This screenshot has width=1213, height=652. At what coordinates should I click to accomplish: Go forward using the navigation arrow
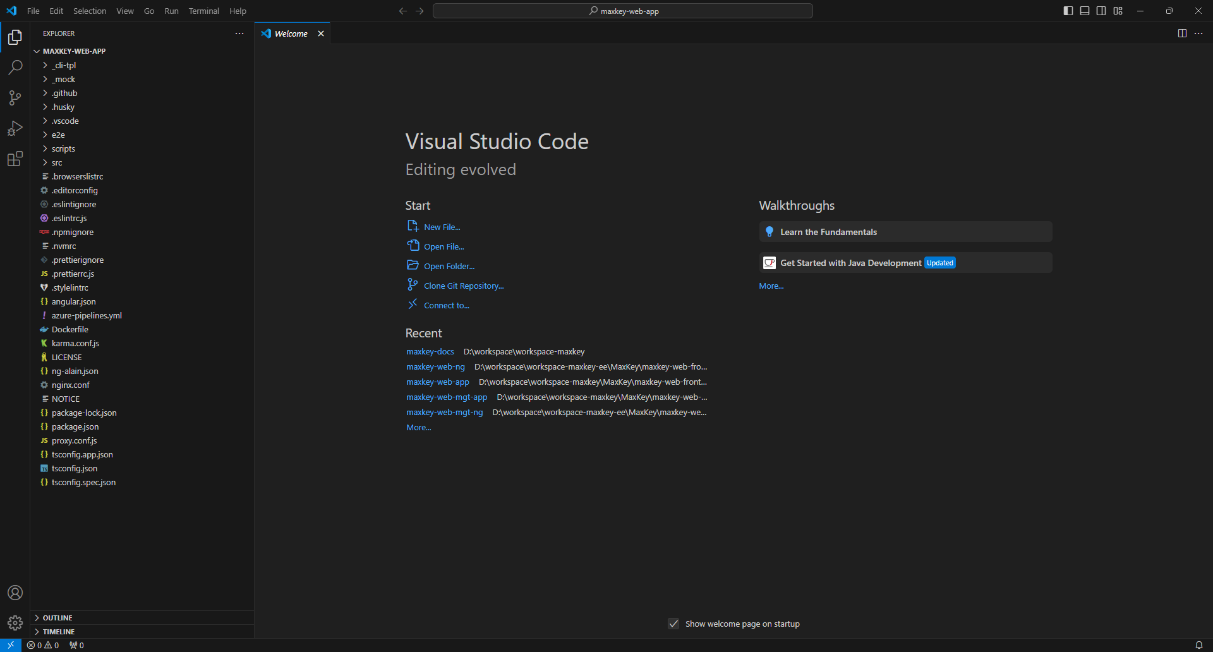(419, 11)
